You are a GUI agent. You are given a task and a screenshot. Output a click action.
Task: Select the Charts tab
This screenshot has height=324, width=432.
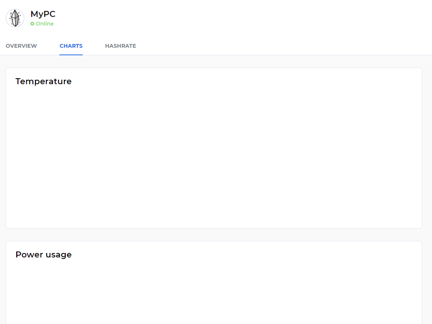tap(71, 46)
